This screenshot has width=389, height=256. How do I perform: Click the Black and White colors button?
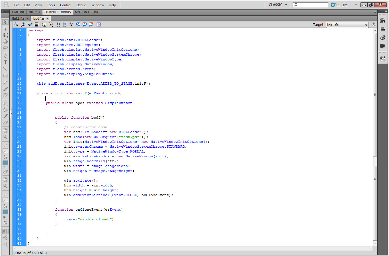pyautogui.click(x=5, y=218)
